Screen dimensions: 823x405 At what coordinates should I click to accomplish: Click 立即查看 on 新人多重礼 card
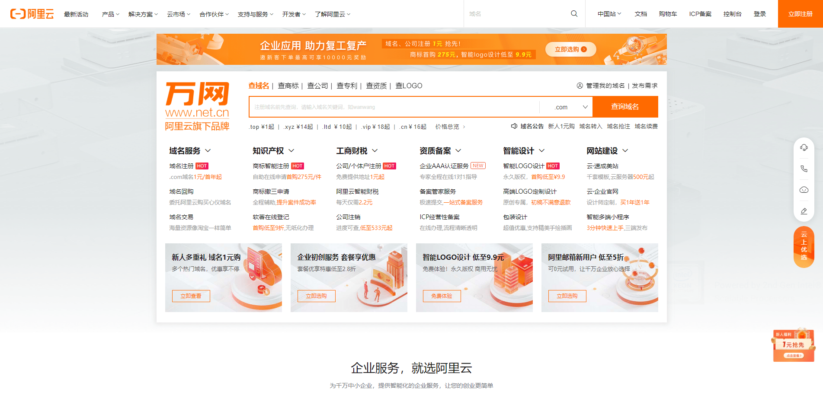coord(191,296)
